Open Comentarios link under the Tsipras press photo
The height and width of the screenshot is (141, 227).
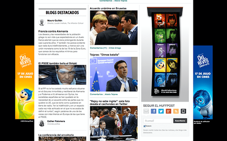pos(96,94)
